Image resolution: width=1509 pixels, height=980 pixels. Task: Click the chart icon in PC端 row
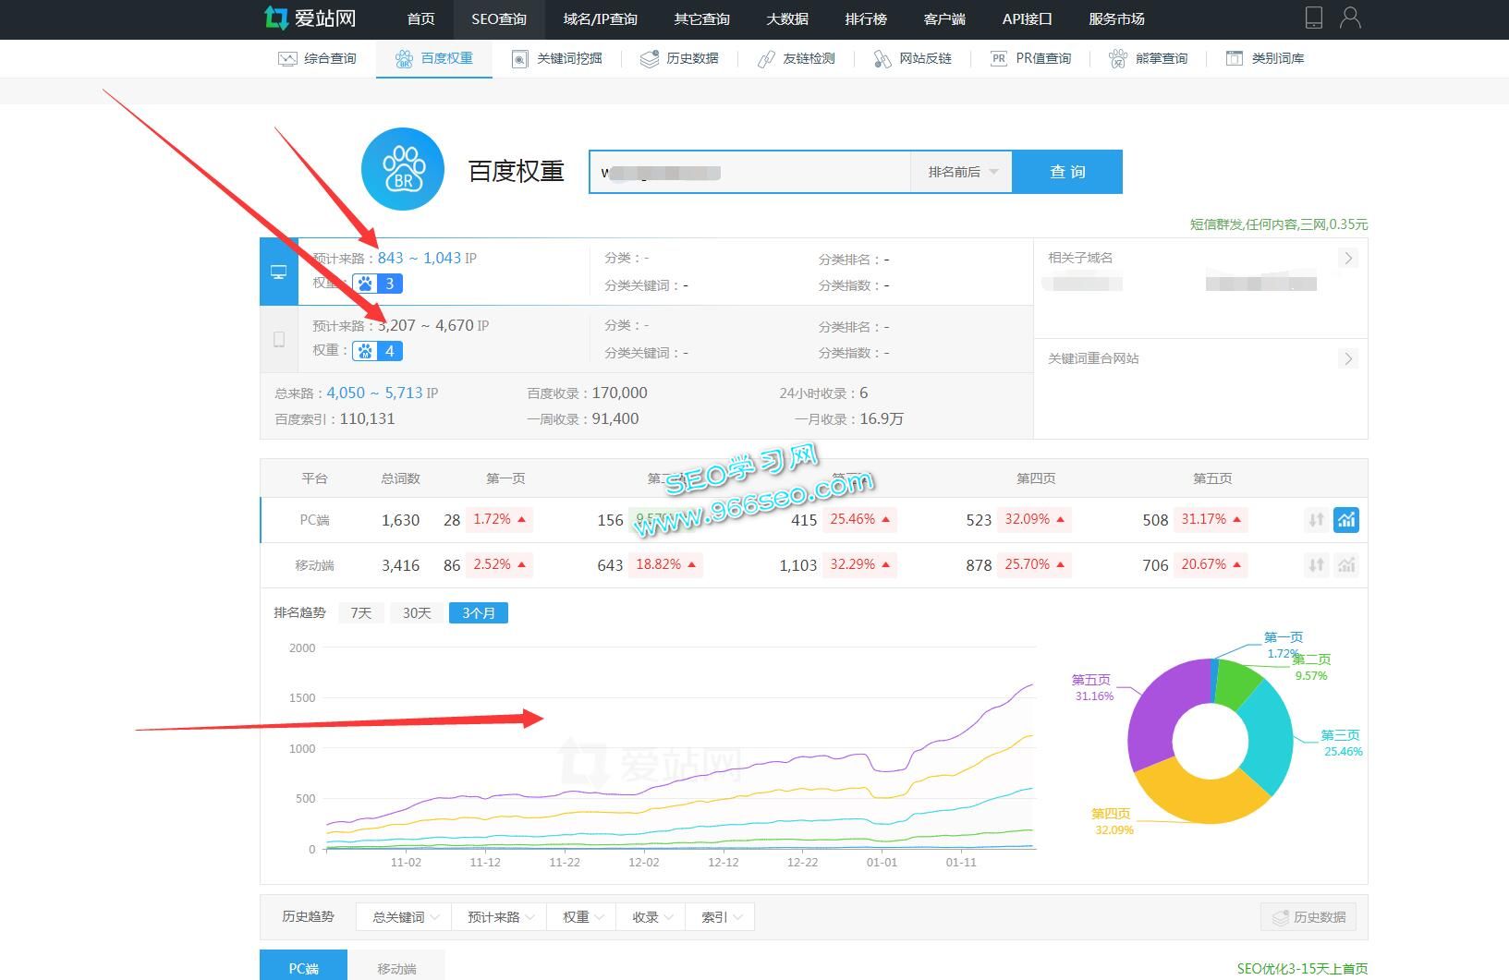coord(1346,520)
